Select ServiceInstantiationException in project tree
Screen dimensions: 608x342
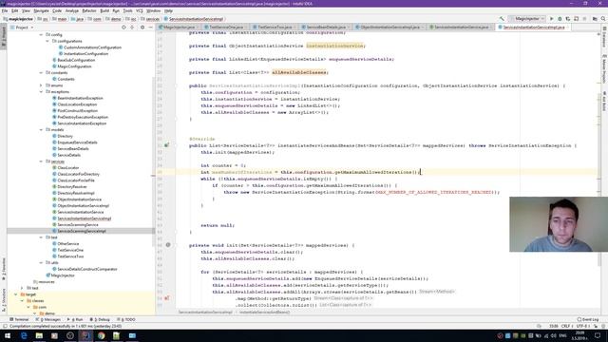(x=82, y=123)
